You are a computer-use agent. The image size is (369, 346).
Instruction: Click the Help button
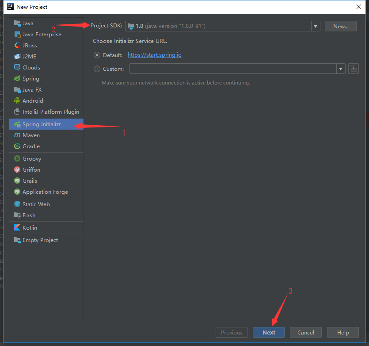342,332
